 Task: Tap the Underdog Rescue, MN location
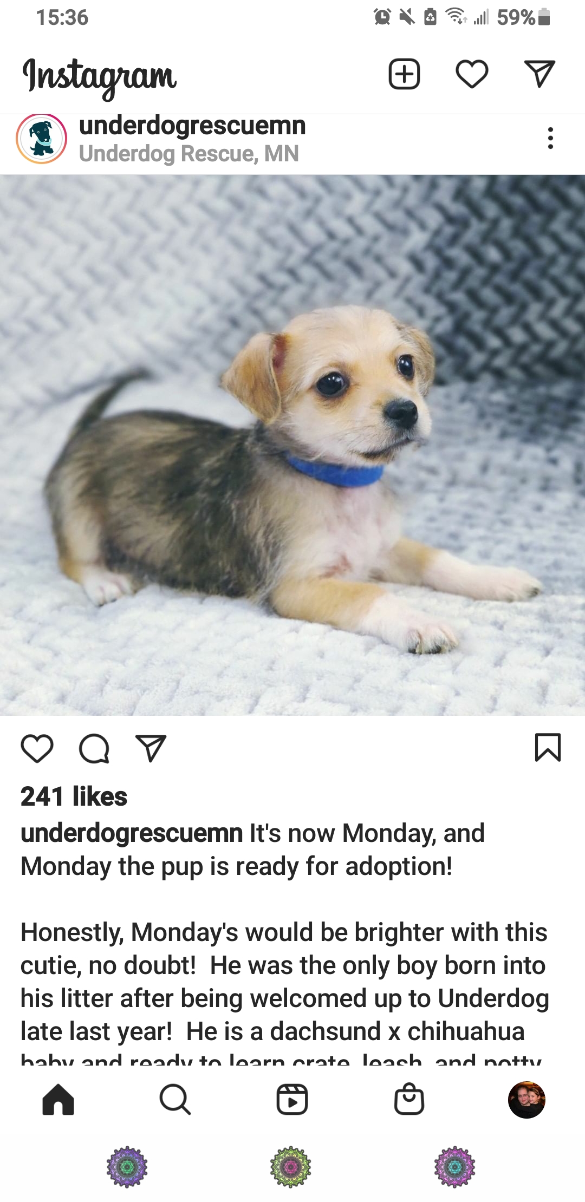coord(188,154)
